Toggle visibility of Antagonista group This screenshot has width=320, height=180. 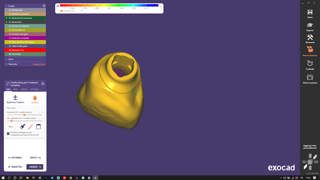tap(10, 10)
